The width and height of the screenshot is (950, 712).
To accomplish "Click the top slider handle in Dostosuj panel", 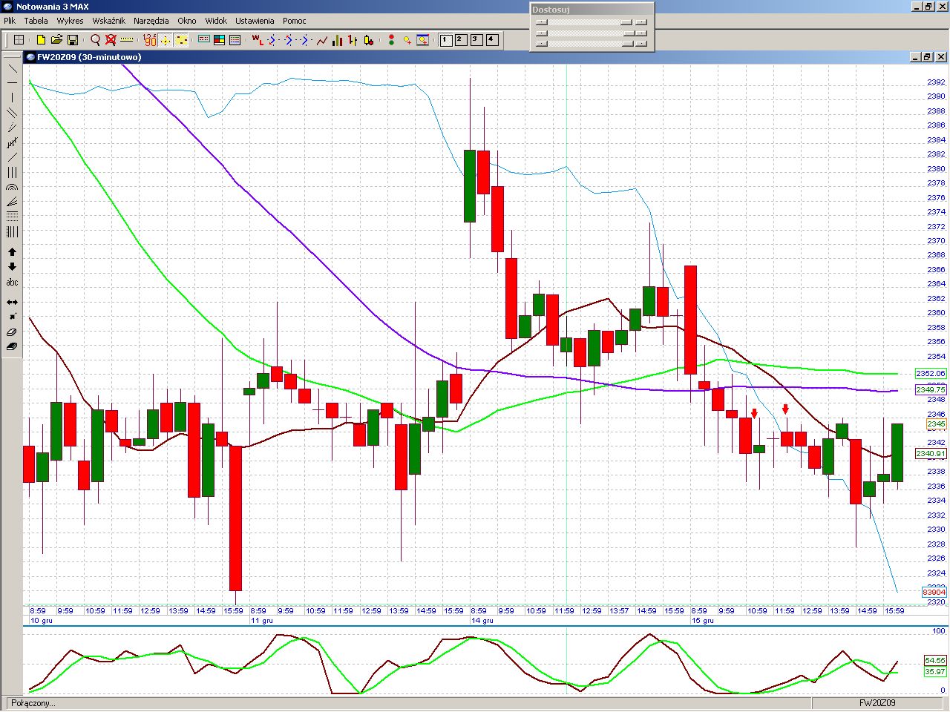I will pos(626,22).
